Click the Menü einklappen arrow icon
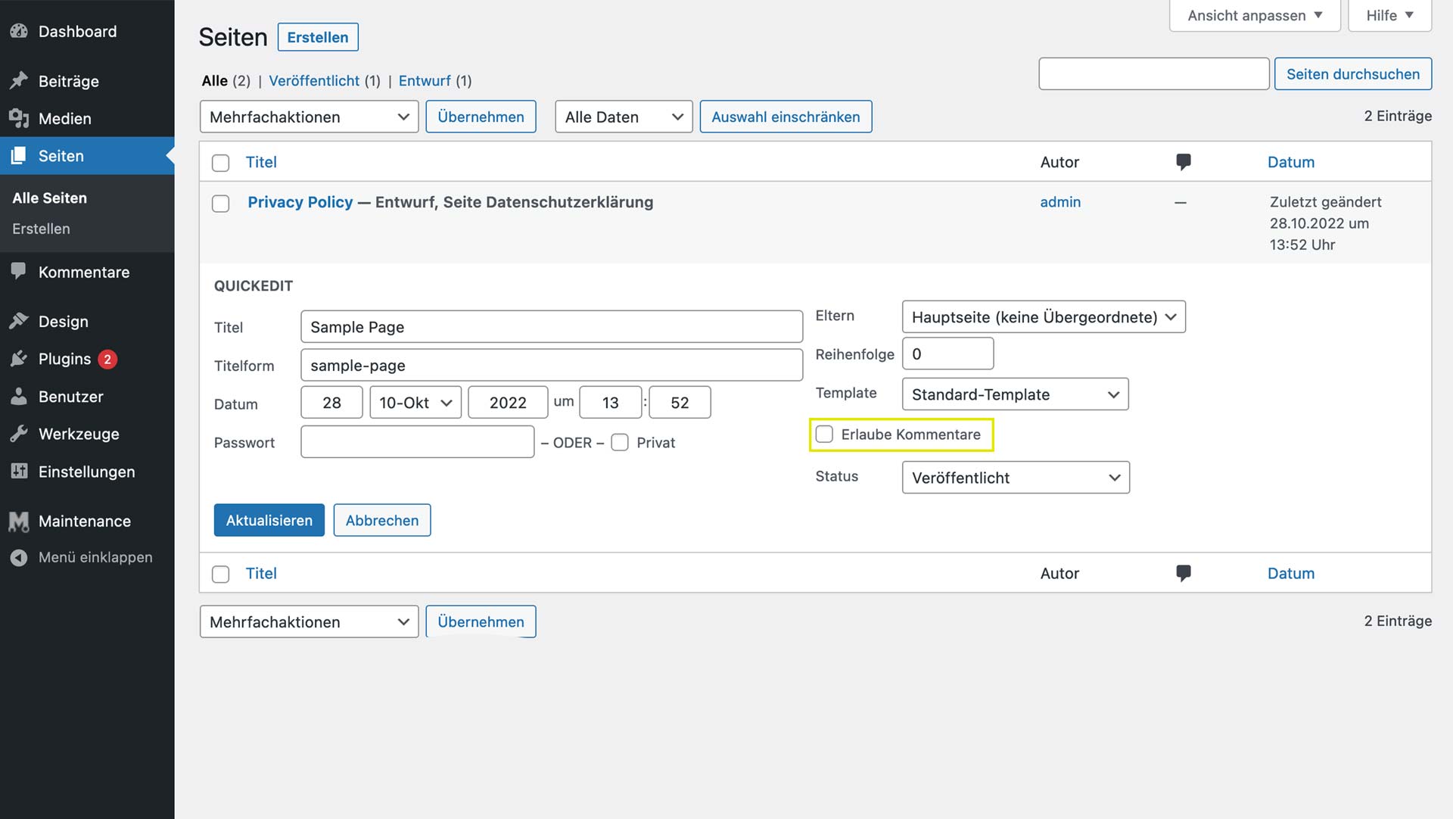1453x819 pixels. click(19, 557)
